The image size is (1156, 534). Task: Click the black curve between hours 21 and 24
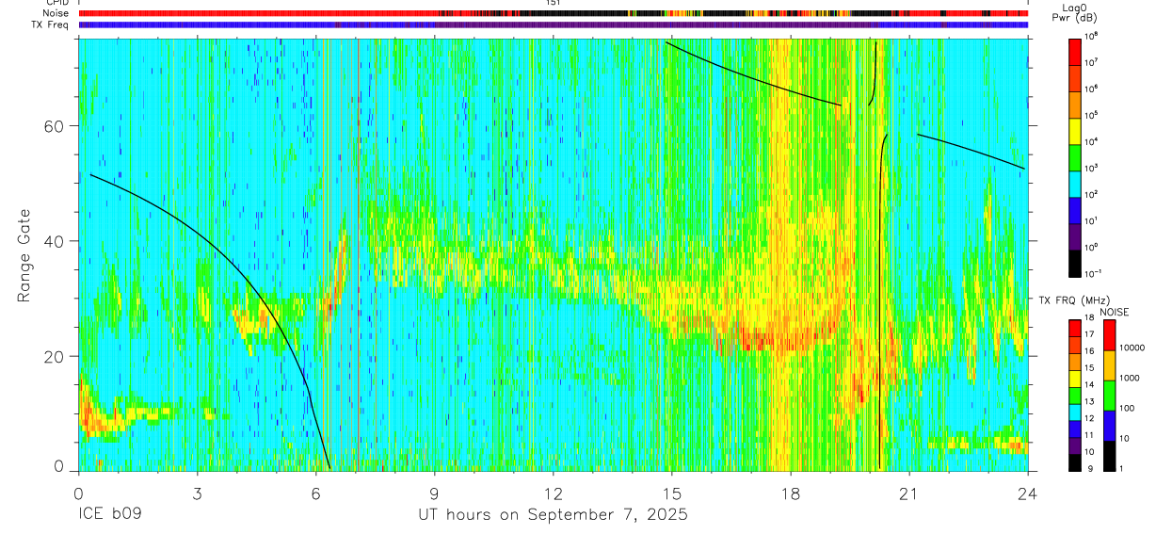click(971, 151)
